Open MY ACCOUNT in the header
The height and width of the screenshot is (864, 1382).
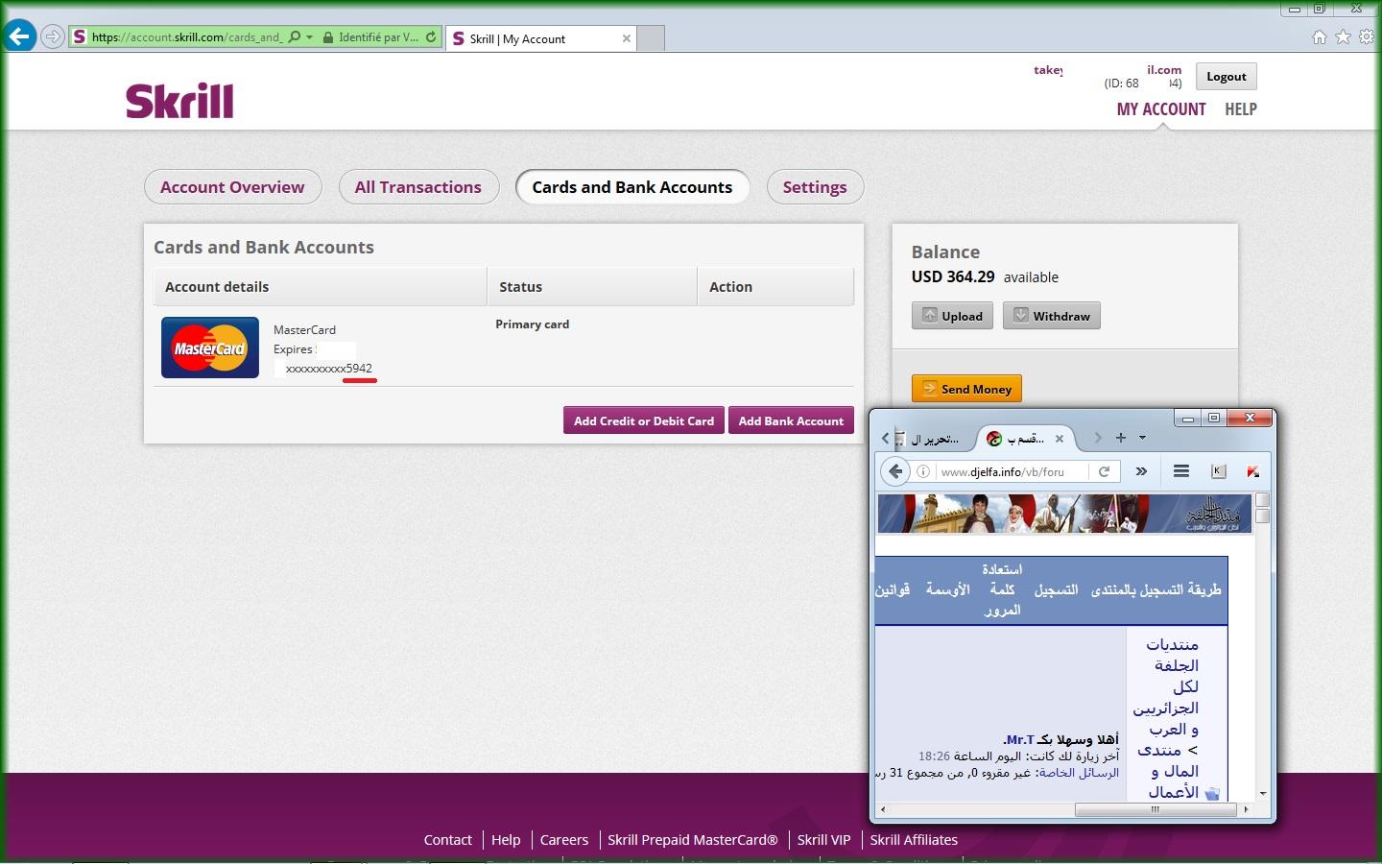coord(1161,109)
